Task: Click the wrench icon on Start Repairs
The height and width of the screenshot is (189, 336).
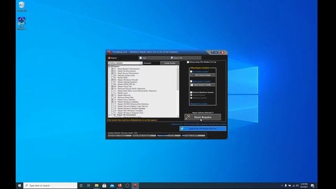Action: [x=188, y=117]
